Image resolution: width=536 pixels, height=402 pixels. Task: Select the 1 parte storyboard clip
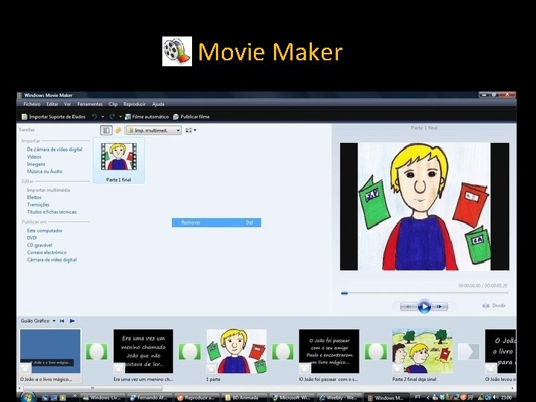coord(237,351)
